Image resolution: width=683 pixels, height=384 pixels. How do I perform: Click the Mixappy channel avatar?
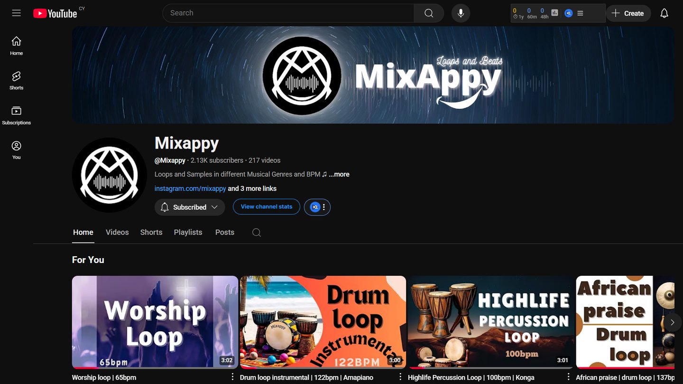point(110,175)
